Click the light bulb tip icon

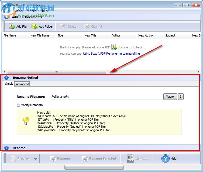[26, 121]
